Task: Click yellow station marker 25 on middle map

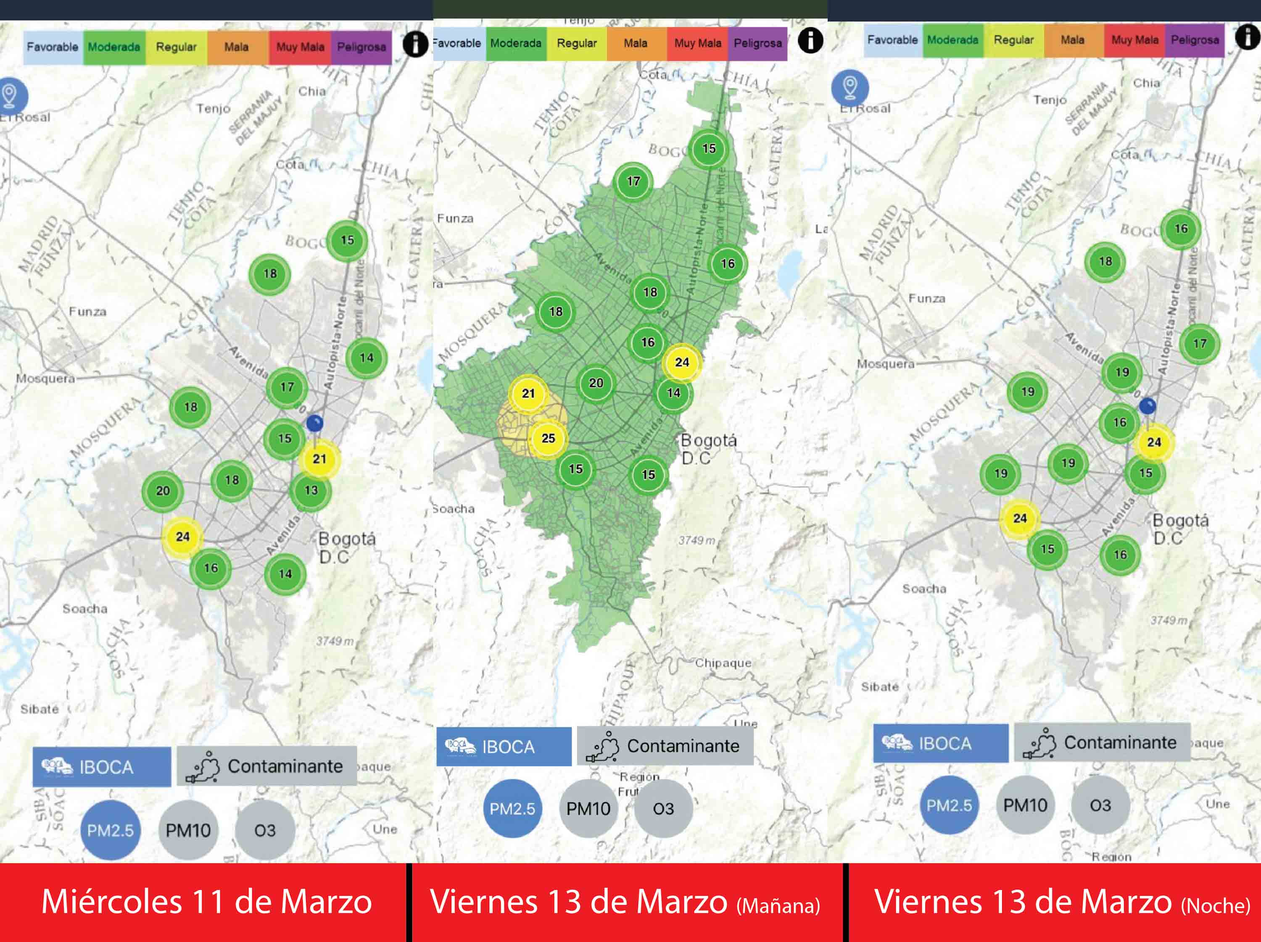Action: 548,438
